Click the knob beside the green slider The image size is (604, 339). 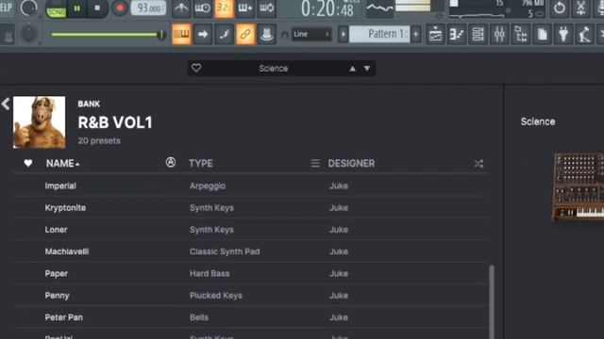(x=29, y=34)
